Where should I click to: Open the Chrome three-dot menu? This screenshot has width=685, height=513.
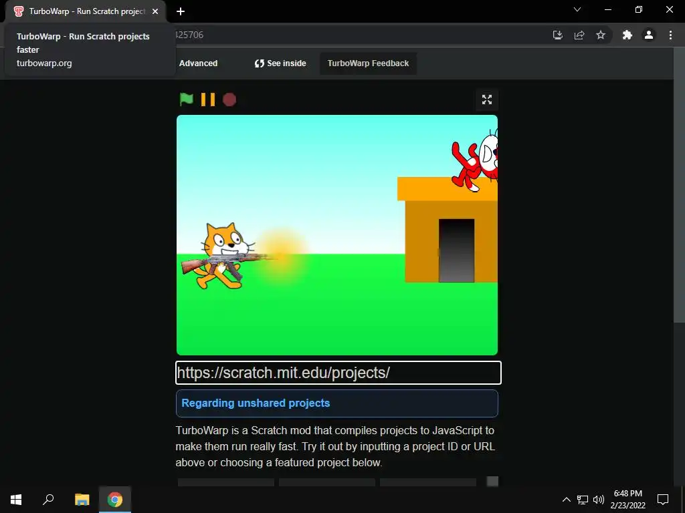(670, 35)
